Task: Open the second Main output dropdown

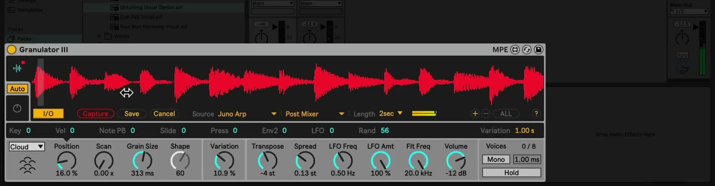Action: click(321, 3)
